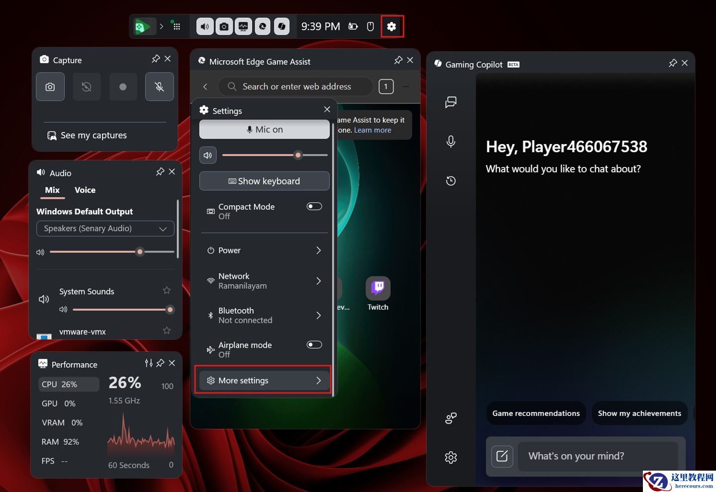Expand the Power options
Screen dimensions: 716x492
pyautogui.click(x=265, y=250)
